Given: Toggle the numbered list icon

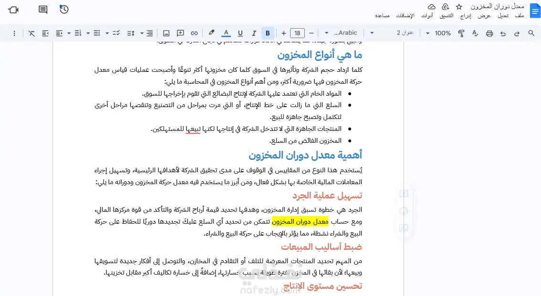Looking at the screenshot, I should point(78,33).
